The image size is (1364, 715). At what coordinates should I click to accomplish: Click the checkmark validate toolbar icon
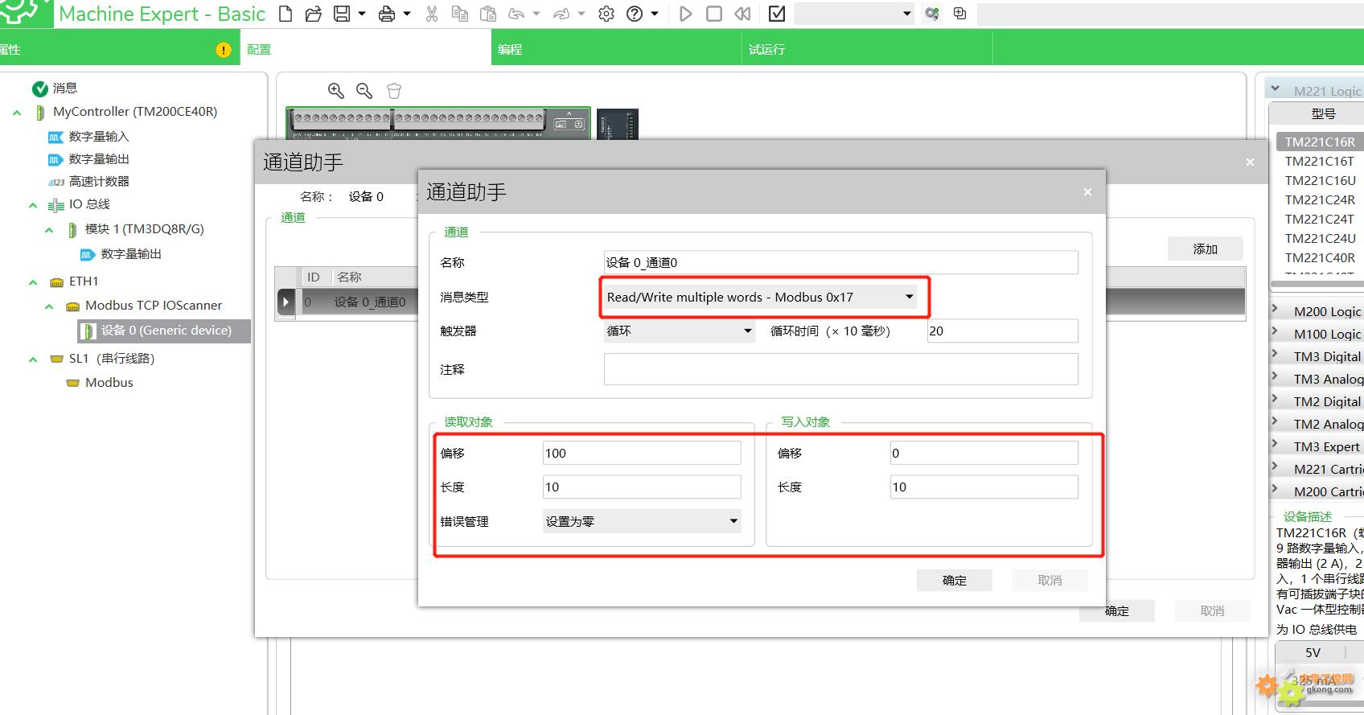click(777, 14)
